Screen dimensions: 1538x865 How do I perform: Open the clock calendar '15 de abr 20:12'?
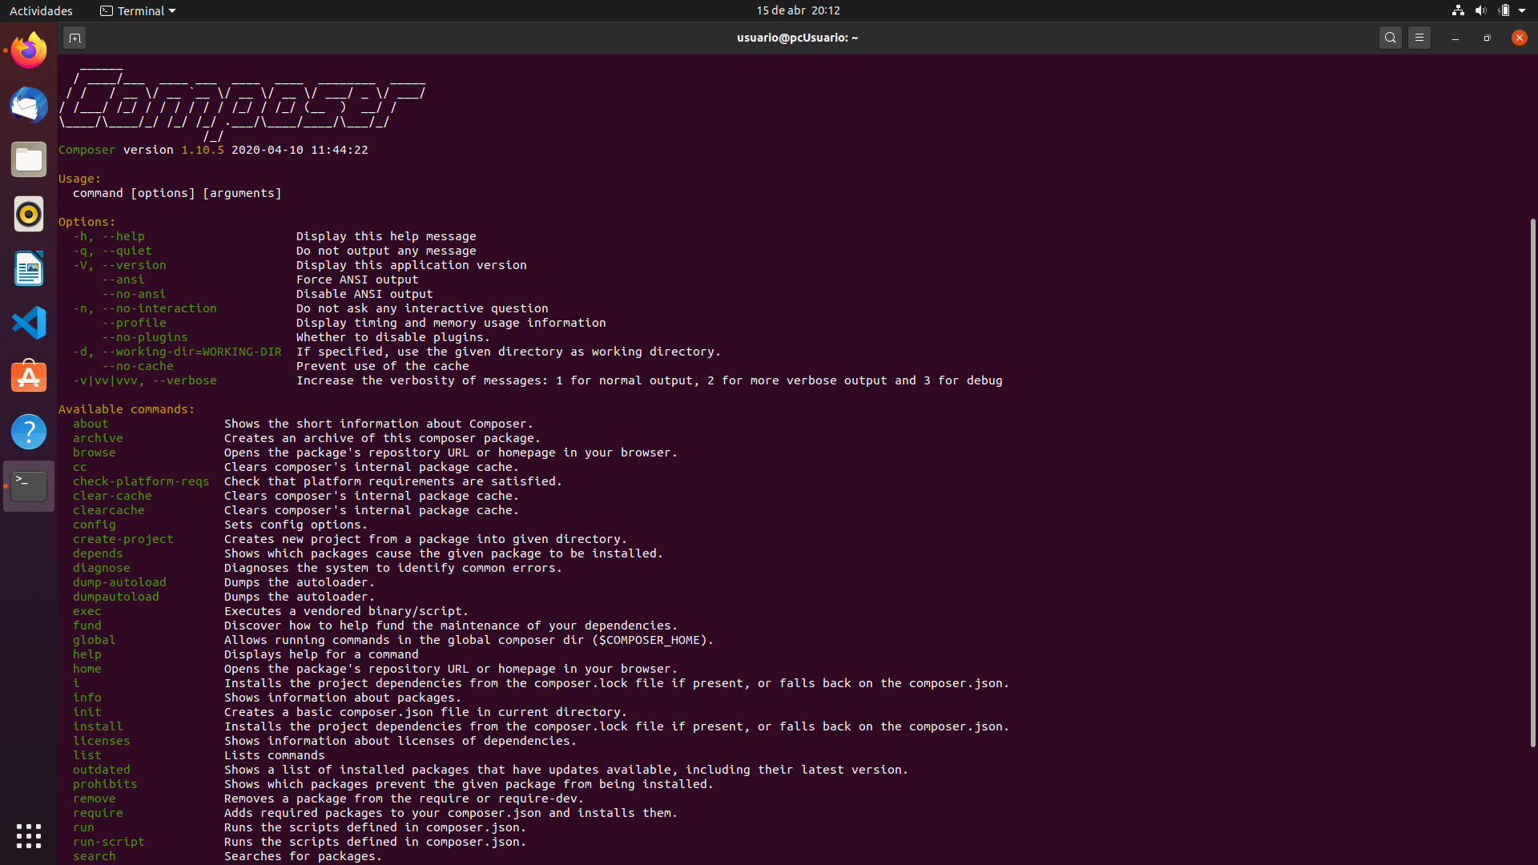point(798,10)
